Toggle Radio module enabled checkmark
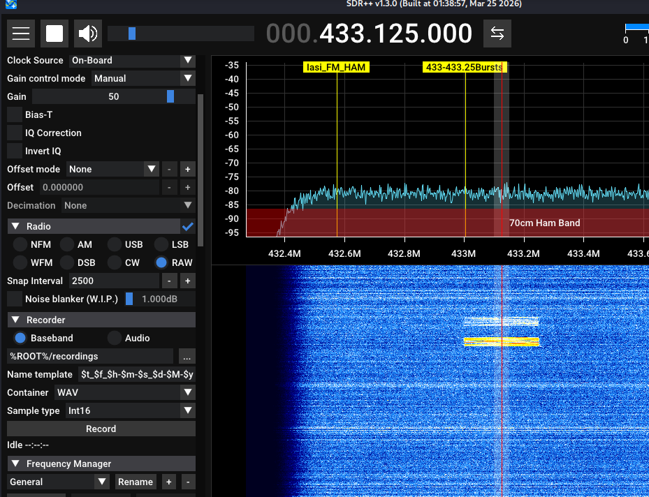649x497 pixels. 188,227
